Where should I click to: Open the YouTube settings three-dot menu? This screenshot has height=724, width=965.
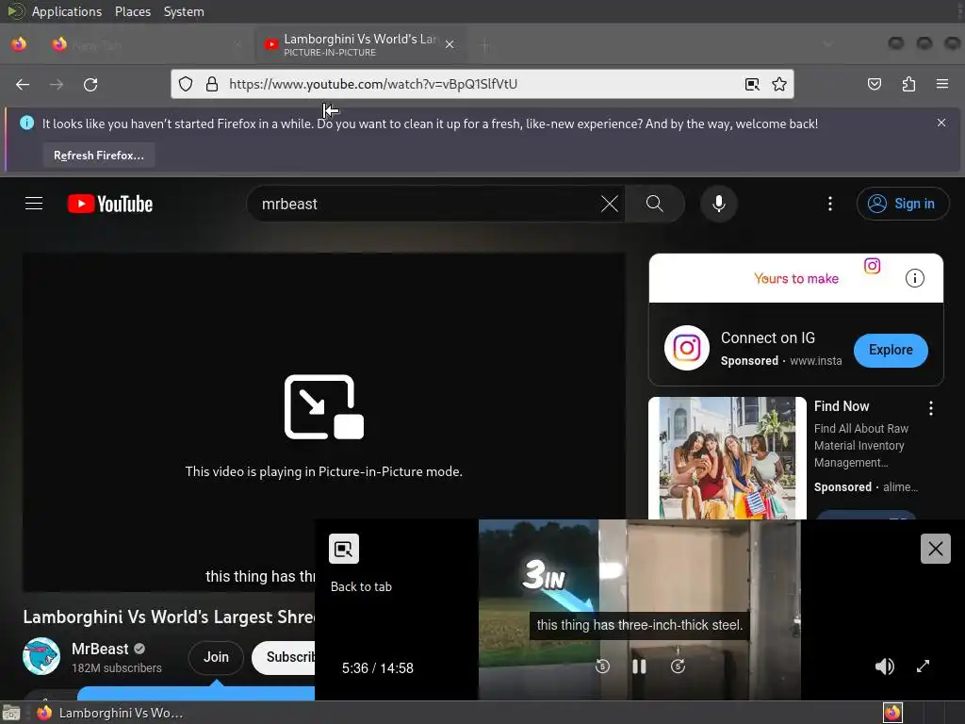(x=830, y=204)
